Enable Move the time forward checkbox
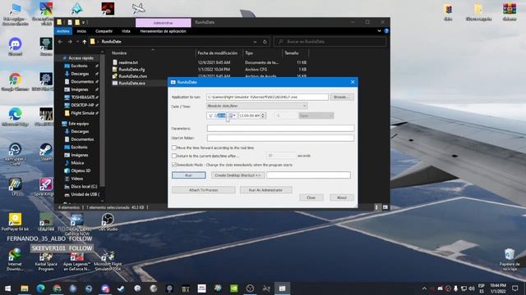This screenshot has width=526, height=295. (x=174, y=147)
